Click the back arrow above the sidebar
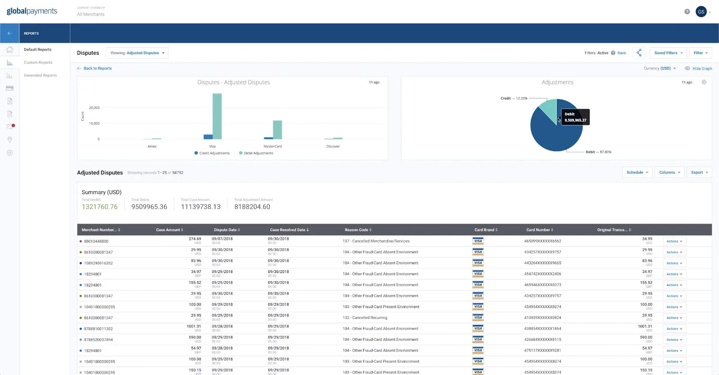The width and height of the screenshot is (719, 375). [x=9, y=33]
